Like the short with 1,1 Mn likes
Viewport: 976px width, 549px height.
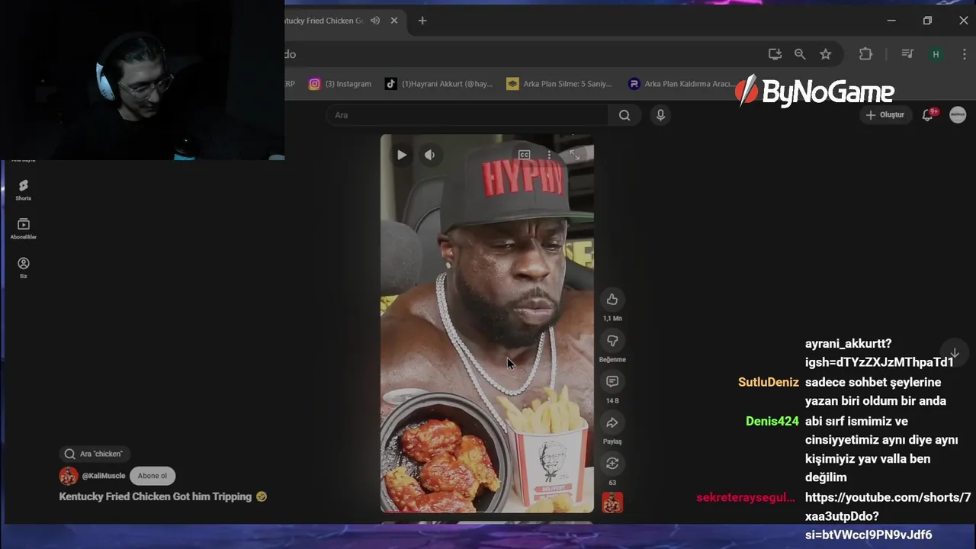pos(612,300)
